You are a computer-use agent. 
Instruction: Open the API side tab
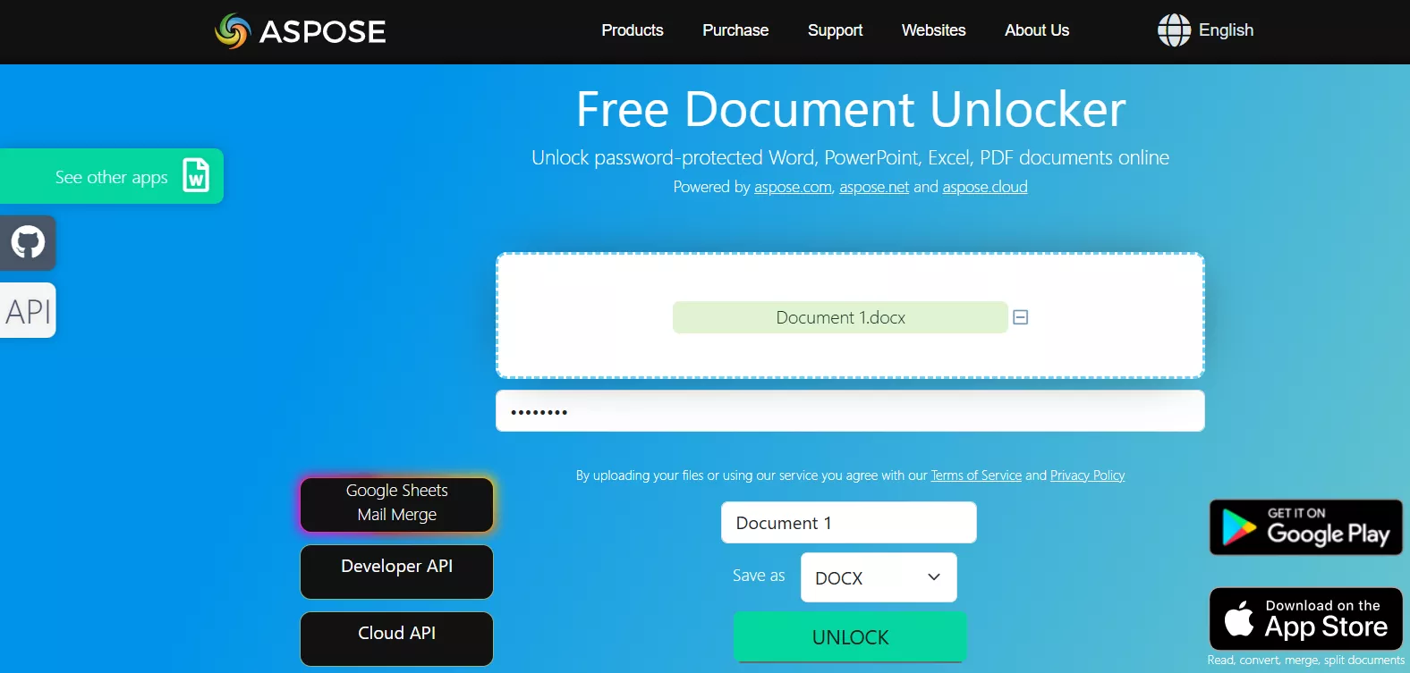[28, 311]
